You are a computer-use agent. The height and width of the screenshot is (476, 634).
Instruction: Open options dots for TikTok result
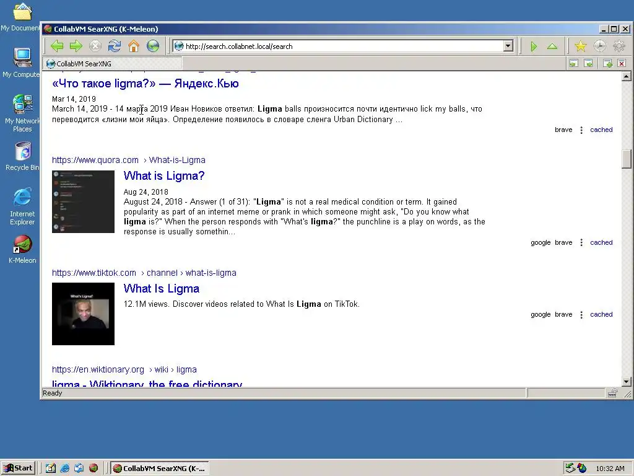pyautogui.click(x=581, y=314)
